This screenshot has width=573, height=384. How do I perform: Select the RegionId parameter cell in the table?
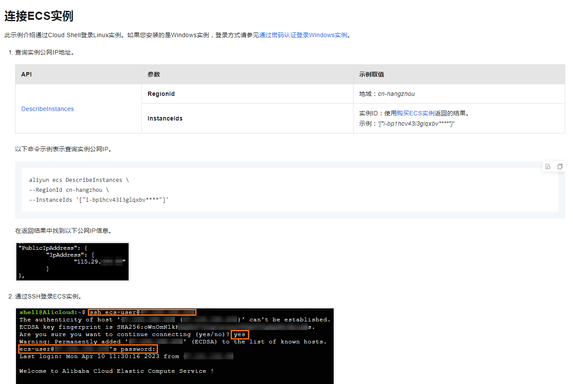coord(248,94)
